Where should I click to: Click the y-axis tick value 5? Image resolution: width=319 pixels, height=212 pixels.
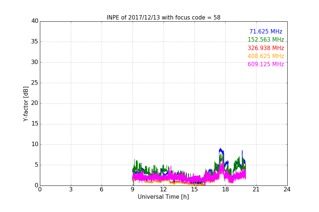pyautogui.click(x=37, y=165)
